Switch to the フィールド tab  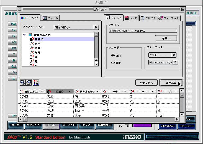[x=30, y=18]
